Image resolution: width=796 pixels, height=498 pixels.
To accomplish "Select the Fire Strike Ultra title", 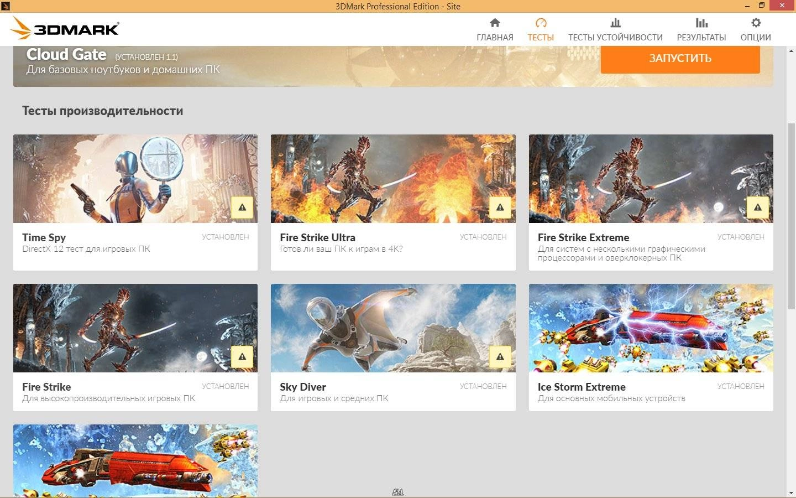I will 317,237.
